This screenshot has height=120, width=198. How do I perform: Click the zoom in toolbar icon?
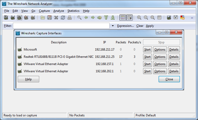pos(139,18)
